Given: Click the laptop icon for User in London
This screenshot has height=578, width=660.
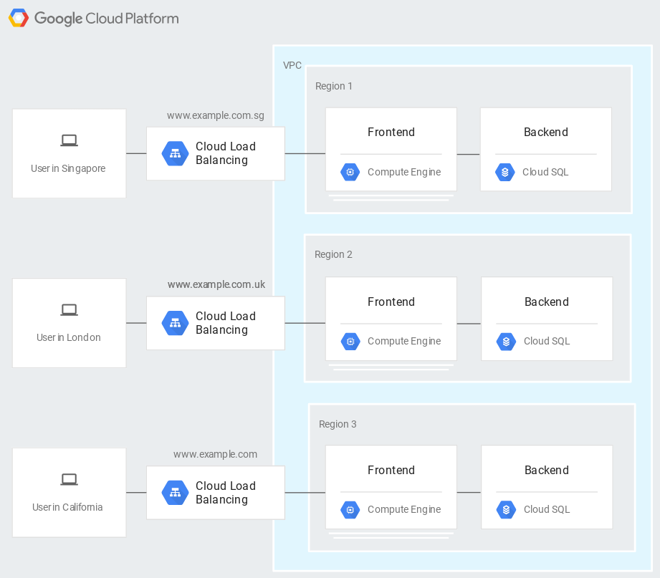Looking at the screenshot, I should pos(69,309).
